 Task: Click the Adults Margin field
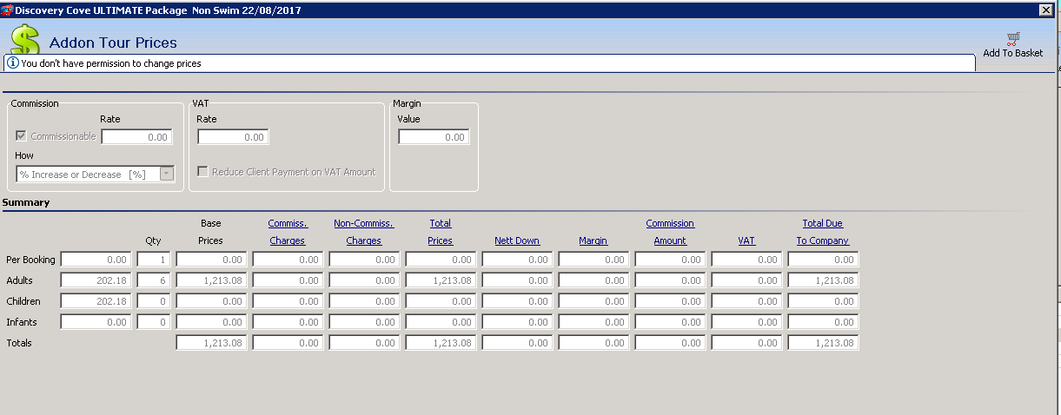click(593, 280)
